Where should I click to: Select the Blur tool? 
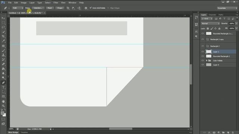tap(3, 73)
